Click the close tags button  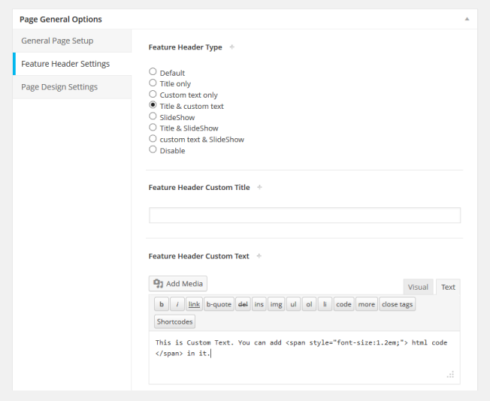398,304
